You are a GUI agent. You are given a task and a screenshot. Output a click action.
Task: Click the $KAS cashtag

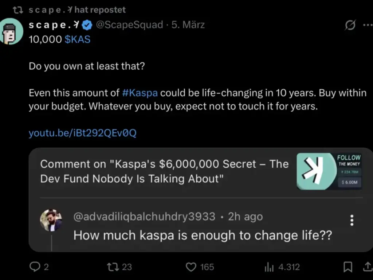click(77, 39)
